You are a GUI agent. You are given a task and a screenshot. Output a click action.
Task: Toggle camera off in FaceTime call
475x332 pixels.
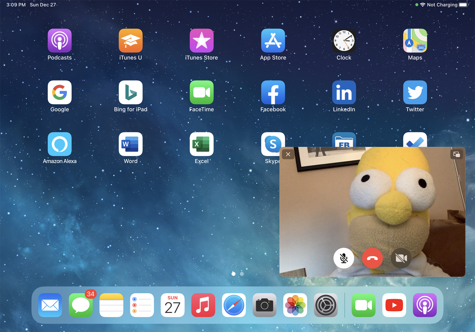tap(401, 258)
